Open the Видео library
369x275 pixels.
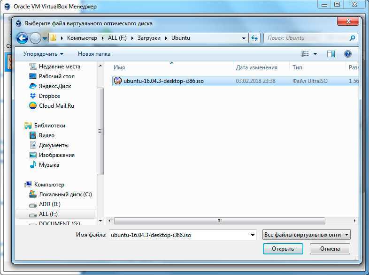point(46,135)
